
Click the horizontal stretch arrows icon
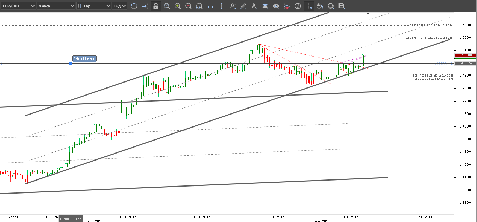point(210,6)
